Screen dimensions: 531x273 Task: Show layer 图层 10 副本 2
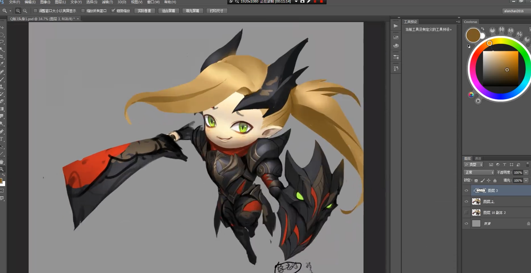[466, 212]
